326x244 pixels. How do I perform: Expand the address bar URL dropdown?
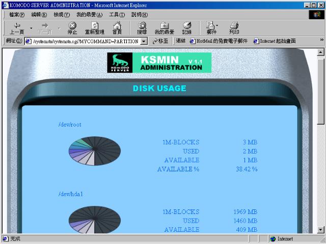click(x=144, y=41)
